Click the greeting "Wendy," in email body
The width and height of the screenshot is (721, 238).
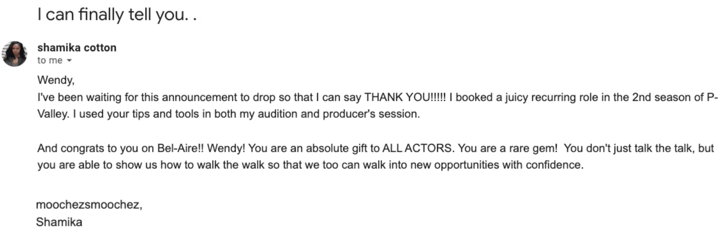click(56, 80)
